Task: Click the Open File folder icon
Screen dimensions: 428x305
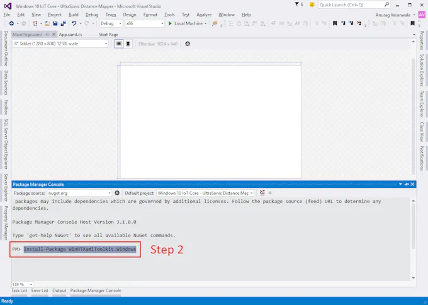Action: pos(47,23)
